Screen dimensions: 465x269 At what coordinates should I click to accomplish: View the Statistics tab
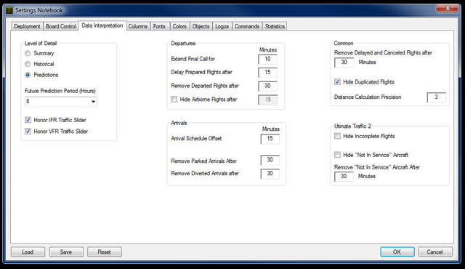[x=275, y=26]
